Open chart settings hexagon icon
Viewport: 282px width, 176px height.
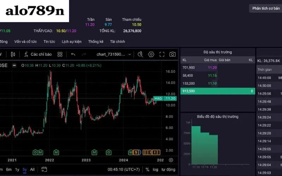pos(151,54)
